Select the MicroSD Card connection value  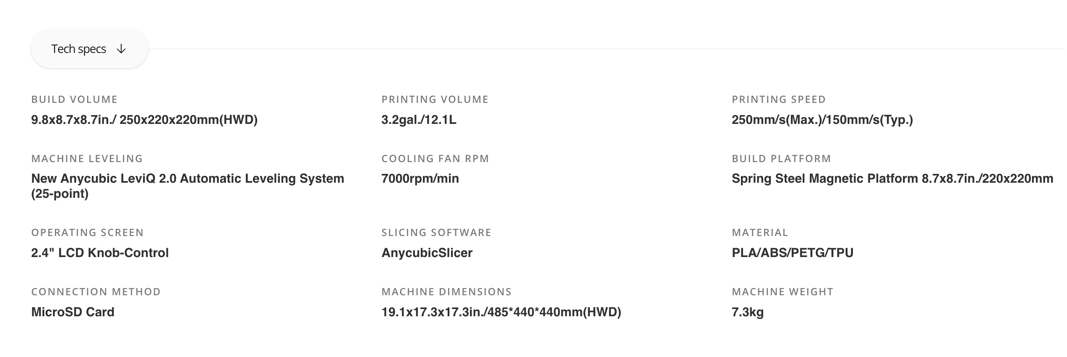click(x=73, y=312)
